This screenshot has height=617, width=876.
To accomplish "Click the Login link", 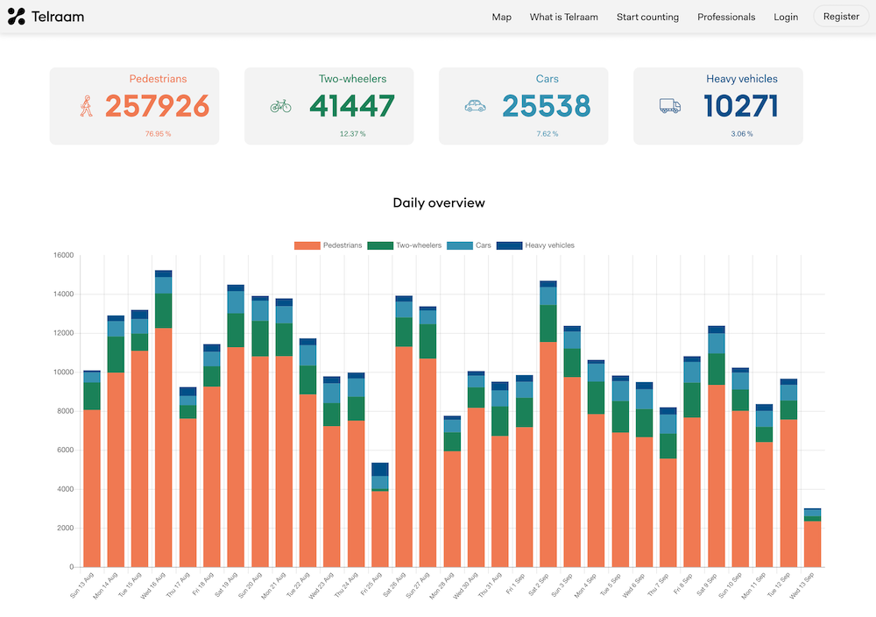I will [x=786, y=17].
